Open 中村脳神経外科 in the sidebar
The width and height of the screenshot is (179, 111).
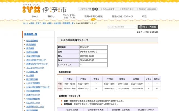point(33,99)
